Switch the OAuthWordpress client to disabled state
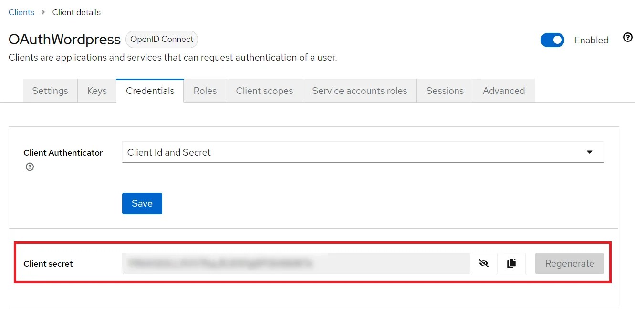This screenshot has width=635, height=311. pyautogui.click(x=552, y=40)
